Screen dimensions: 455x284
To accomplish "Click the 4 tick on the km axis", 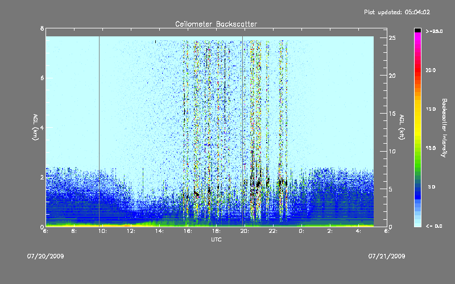I will (x=42, y=127).
